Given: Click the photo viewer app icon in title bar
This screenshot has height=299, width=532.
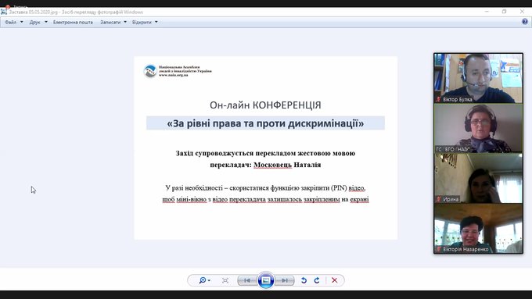Looking at the screenshot, I should point(4,12).
